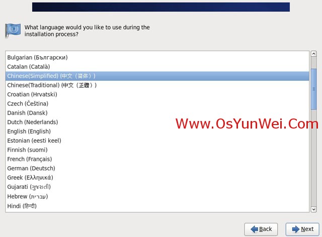Image resolution: width=322 pixels, height=237 pixels.
Task: Select Finnish (suomi) language
Action: click(x=27, y=150)
